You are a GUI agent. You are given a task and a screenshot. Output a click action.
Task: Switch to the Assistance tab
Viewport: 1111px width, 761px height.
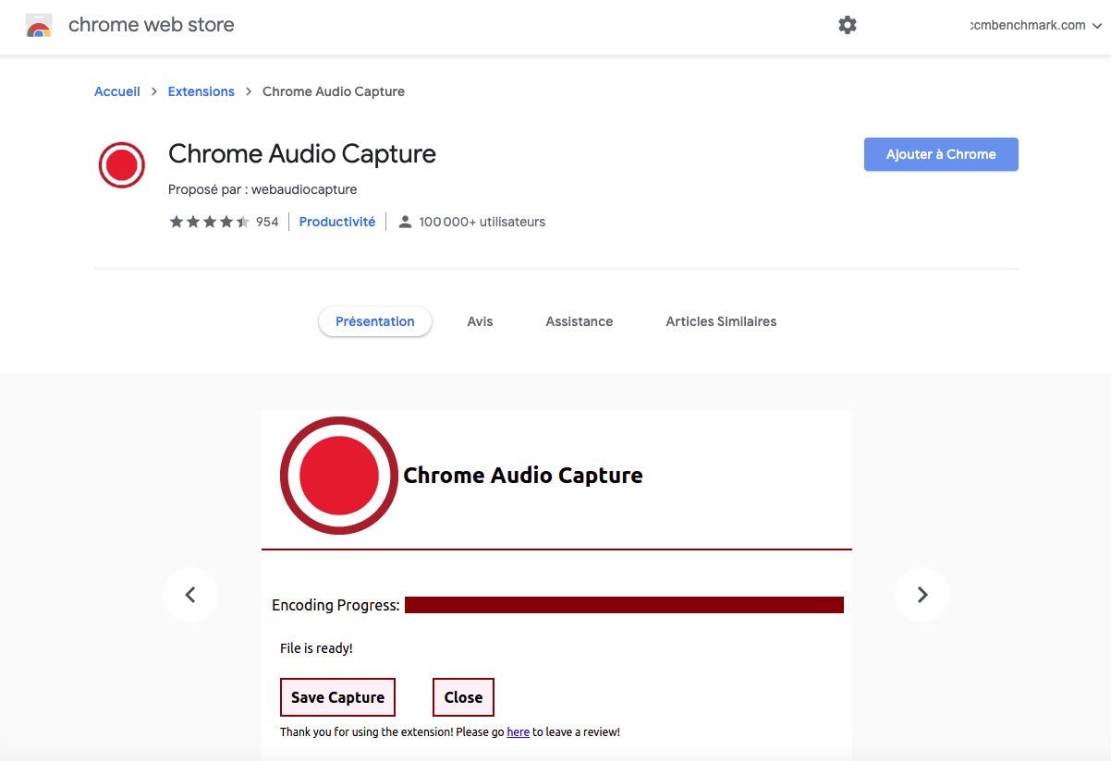[x=580, y=321]
